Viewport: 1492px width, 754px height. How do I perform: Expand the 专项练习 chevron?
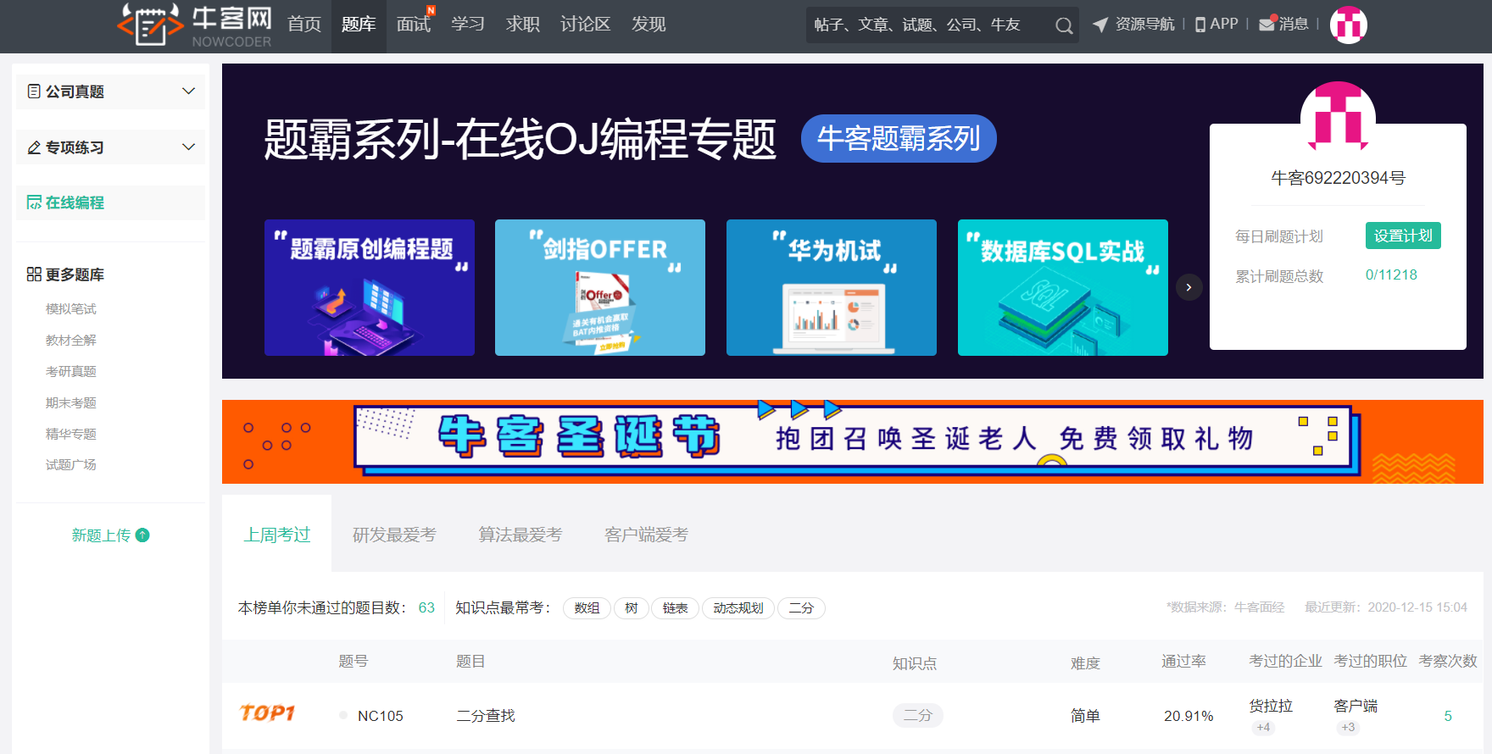[188, 147]
